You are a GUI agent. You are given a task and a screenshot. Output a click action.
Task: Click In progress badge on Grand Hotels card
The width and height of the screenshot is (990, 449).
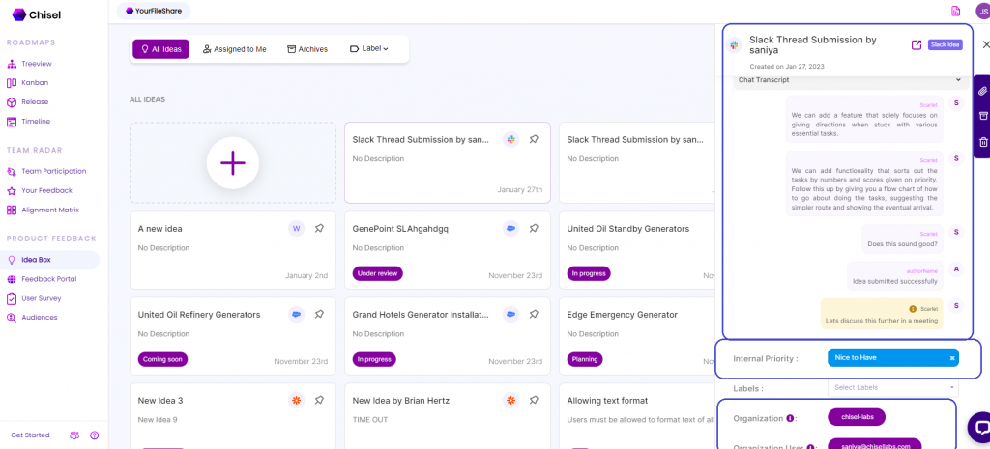click(374, 359)
